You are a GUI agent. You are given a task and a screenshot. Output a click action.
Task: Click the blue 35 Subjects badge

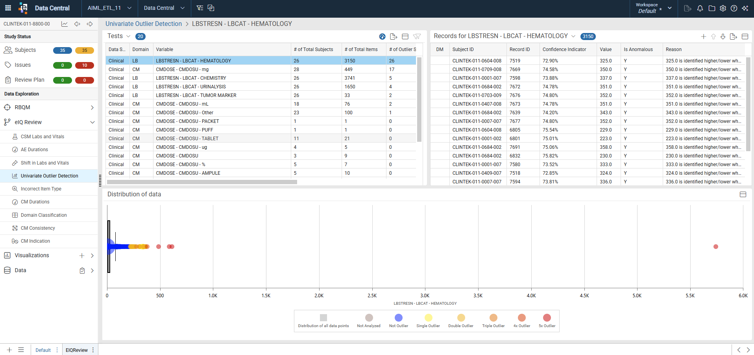63,50
